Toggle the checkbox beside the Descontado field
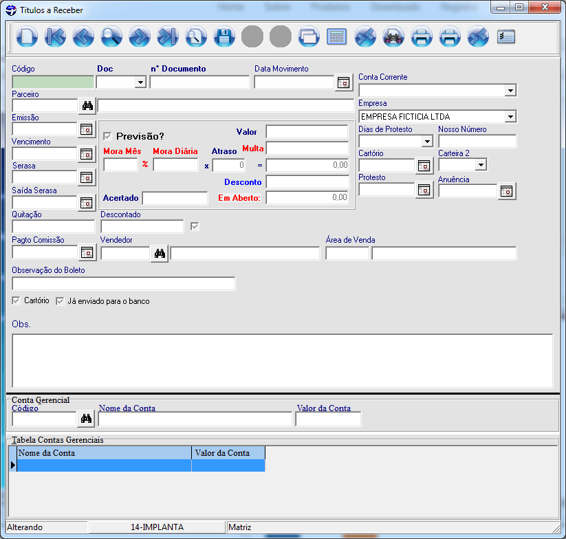566x539 pixels. 195,226
